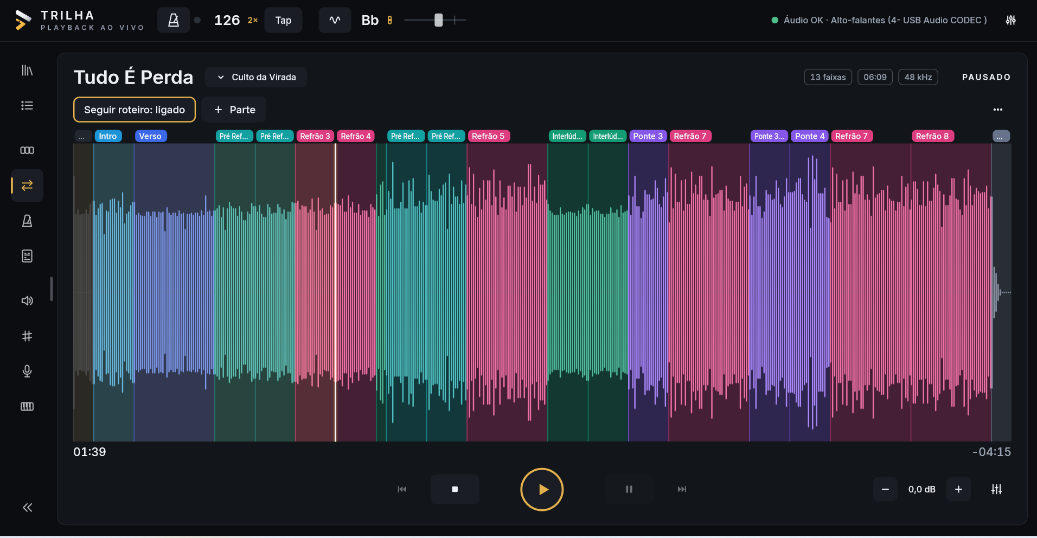Viewport: 1037px width, 538px height.
Task: Select Refrão 7 marker right after Ponte 3
Action: 690,136
